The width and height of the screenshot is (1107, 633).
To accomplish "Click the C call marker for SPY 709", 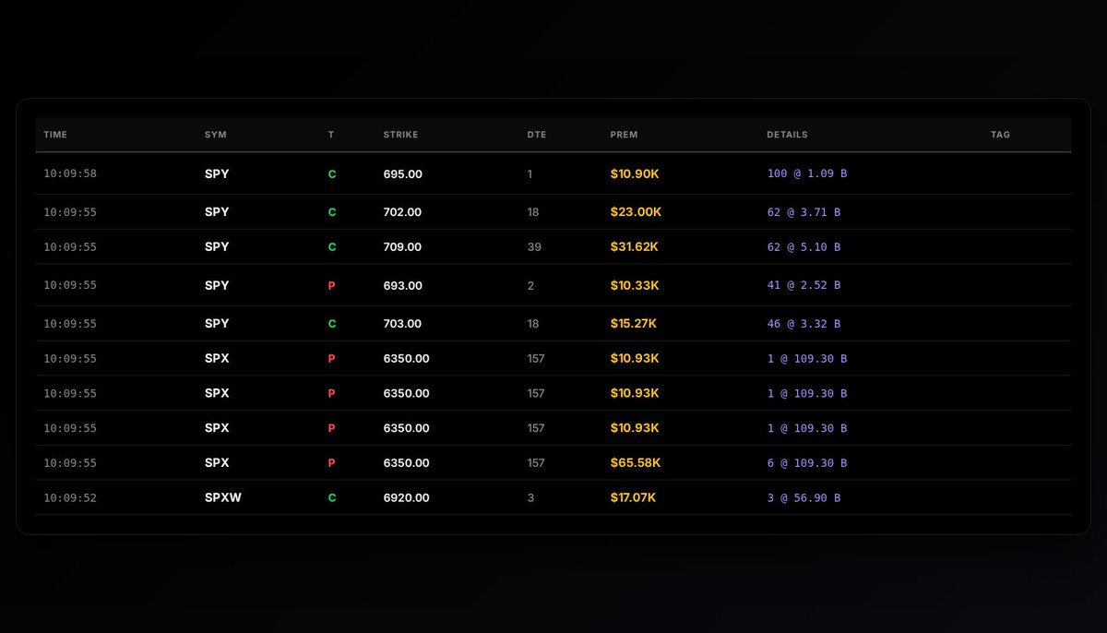I will 331,246.
